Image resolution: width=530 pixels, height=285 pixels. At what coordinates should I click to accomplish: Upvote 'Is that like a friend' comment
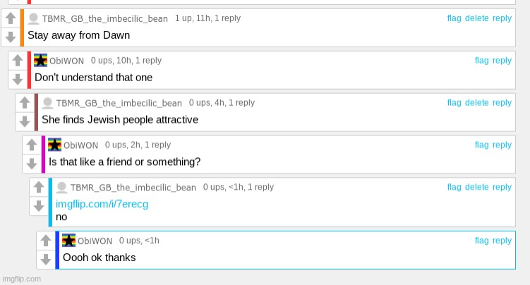pos(32,145)
